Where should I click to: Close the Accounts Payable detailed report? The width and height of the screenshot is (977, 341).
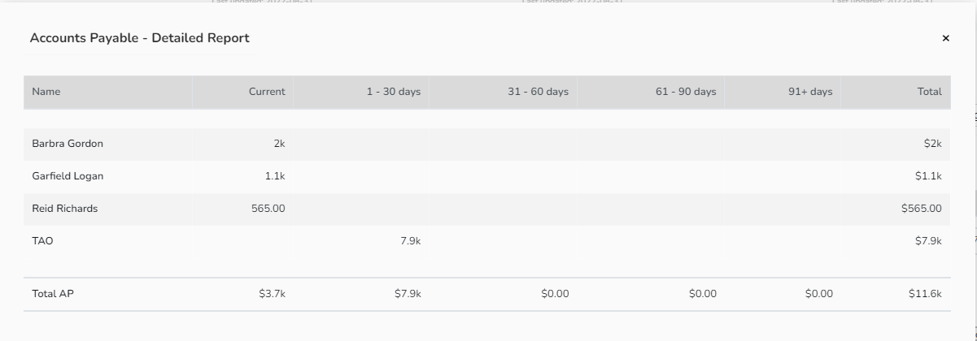click(x=945, y=38)
